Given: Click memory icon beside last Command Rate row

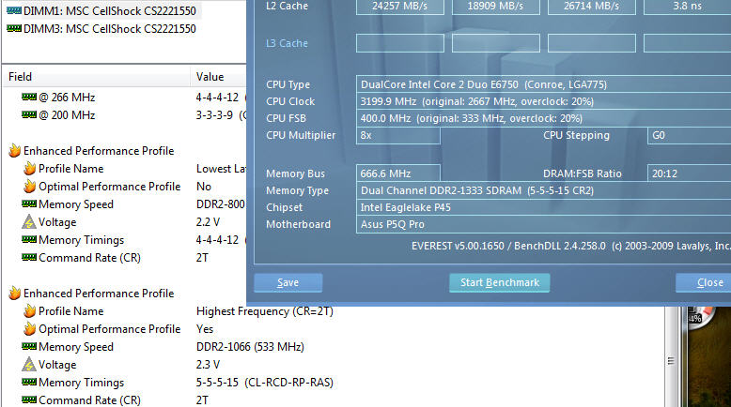Looking at the screenshot, I should [x=29, y=400].
